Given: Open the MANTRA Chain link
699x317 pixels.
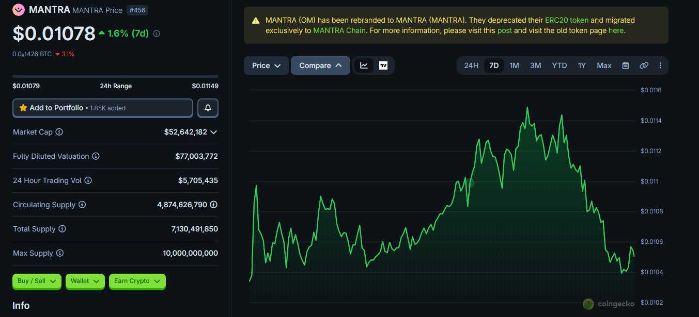Looking at the screenshot, I should (338, 30).
